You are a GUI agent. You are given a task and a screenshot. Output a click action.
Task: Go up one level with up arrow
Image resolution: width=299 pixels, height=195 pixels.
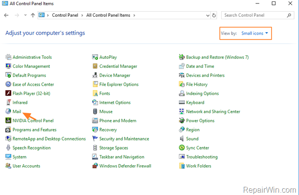33,15
